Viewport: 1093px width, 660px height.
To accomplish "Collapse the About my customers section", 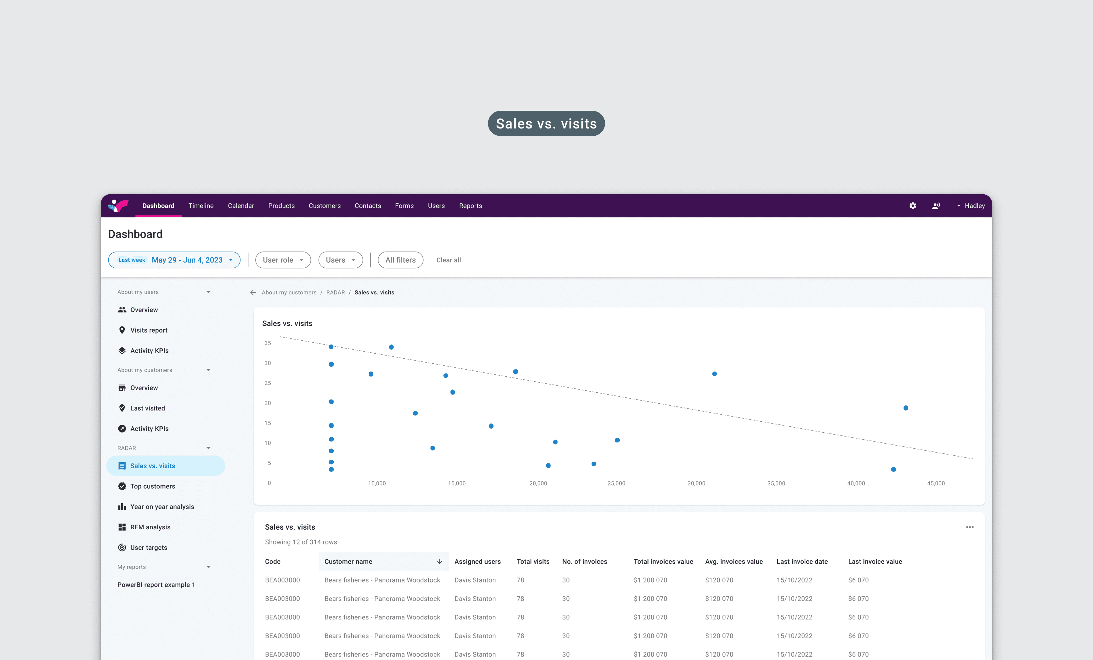I will click(208, 370).
